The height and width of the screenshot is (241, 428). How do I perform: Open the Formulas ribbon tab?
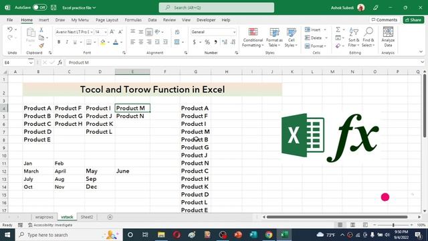tap(133, 20)
